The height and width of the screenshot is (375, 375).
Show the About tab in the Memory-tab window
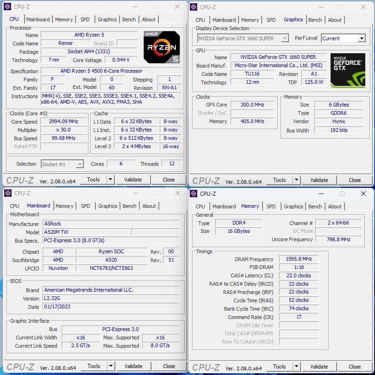coord(335,206)
